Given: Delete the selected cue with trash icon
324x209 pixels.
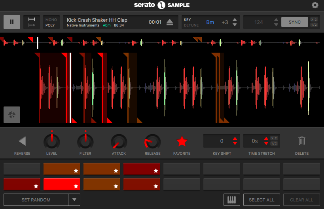Looking at the screenshot, I should tap(302, 141).
